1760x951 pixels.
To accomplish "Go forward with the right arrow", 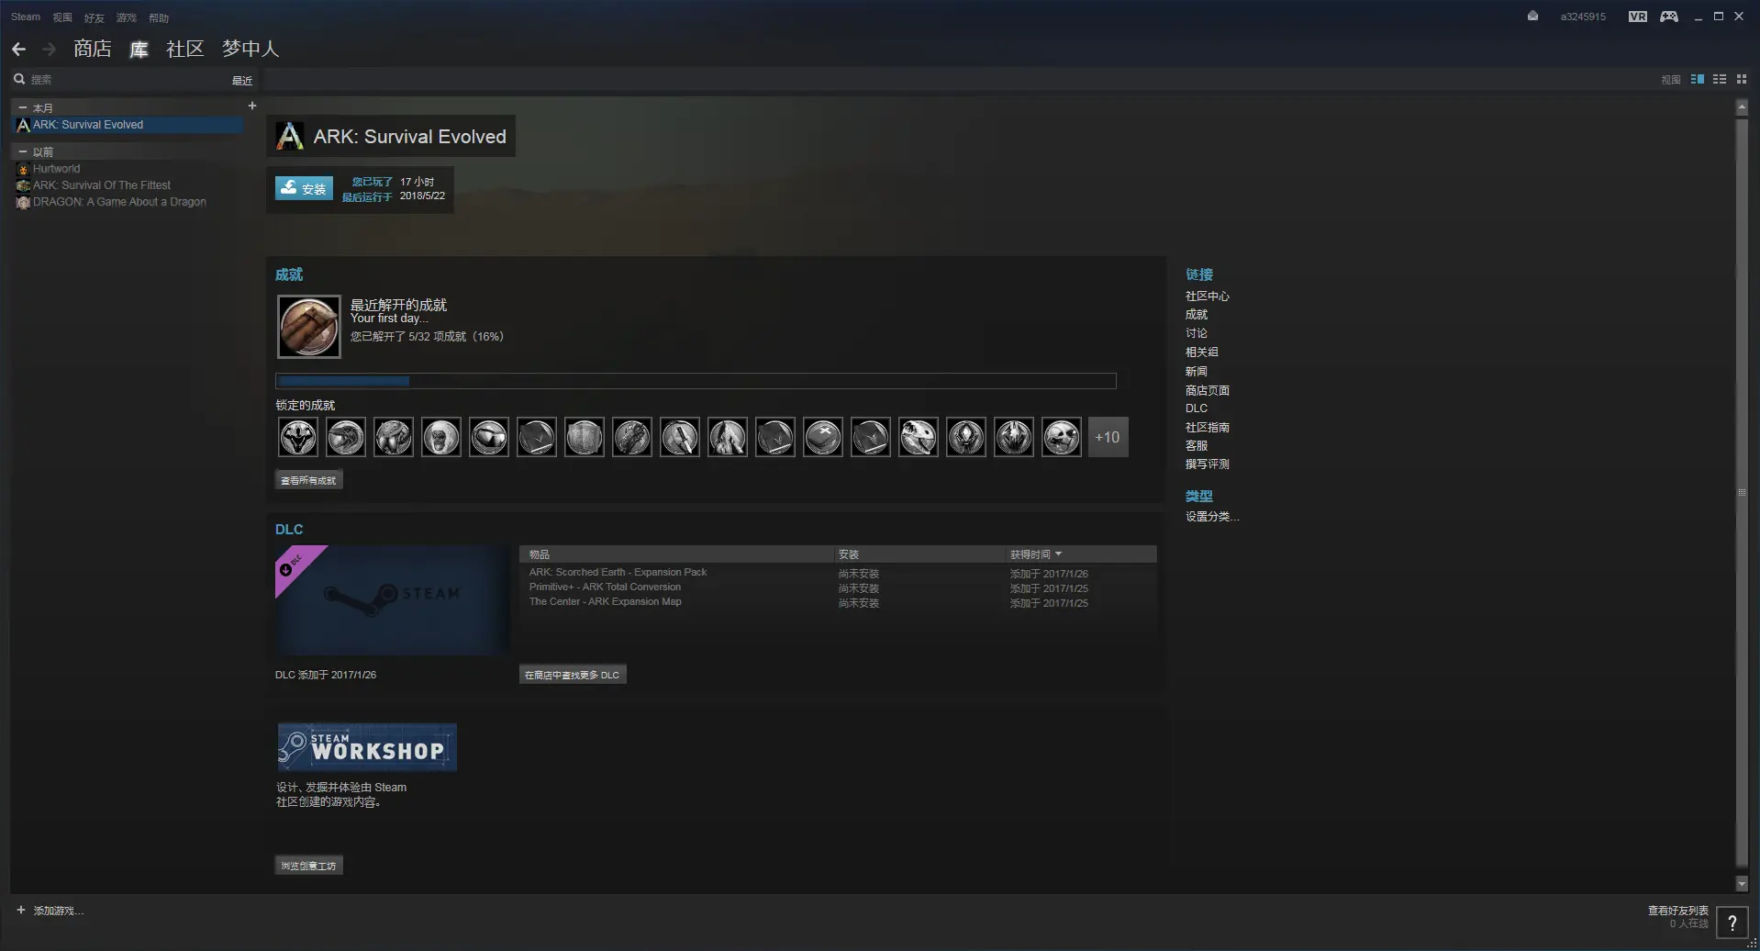I will click(50, 49).
